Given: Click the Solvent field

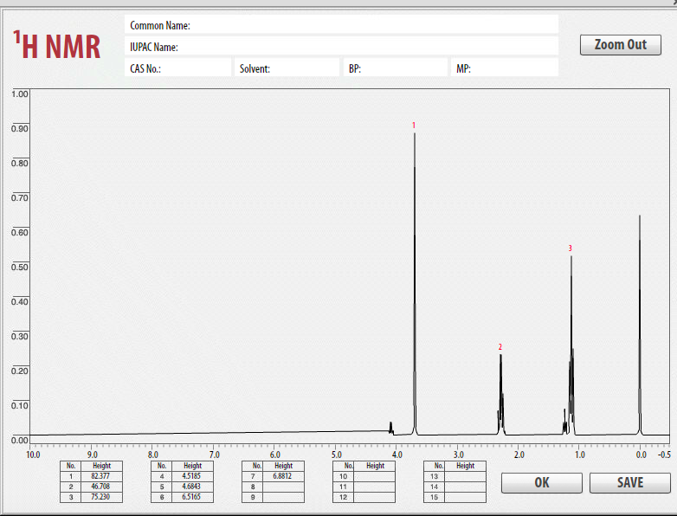Looking at the screenshot, I should click(x=287, y=68).
